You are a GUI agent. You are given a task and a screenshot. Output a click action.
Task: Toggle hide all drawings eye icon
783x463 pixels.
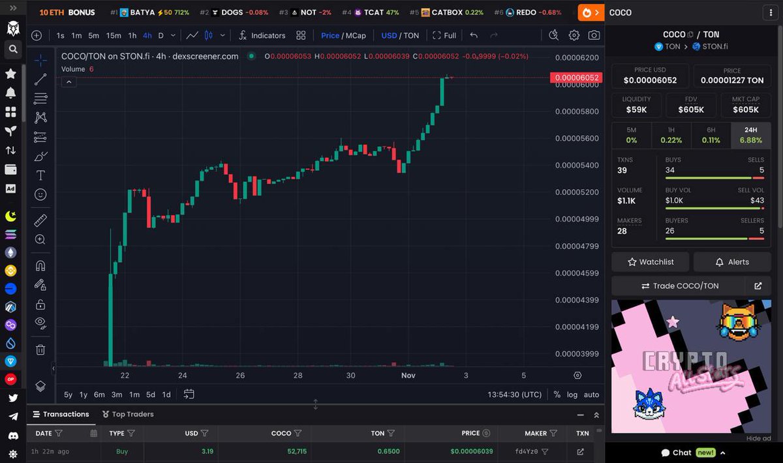pos(40,322)
